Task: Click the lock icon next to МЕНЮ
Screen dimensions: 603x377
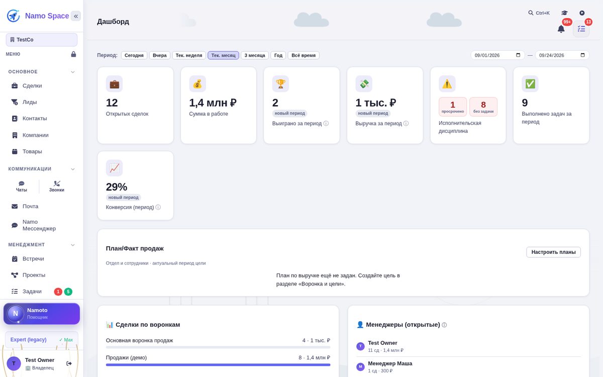Action: point(73,54)
